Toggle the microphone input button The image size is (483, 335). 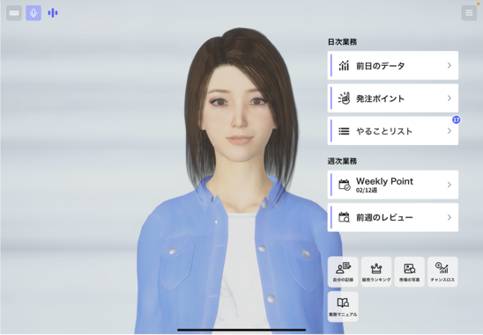tap(33, 13)
